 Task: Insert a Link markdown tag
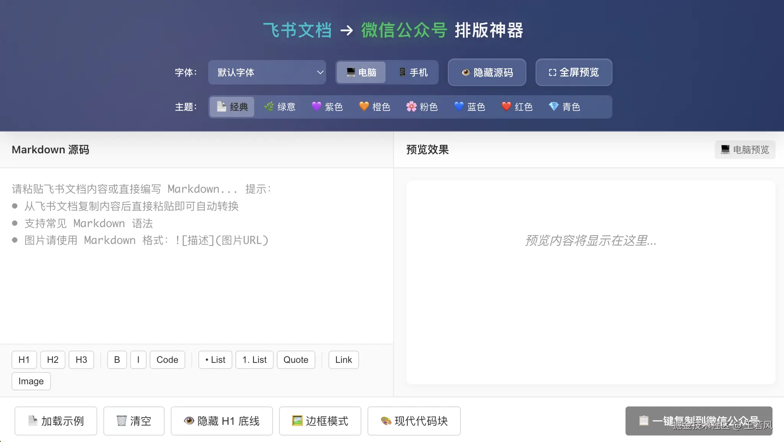click(343, 360)
